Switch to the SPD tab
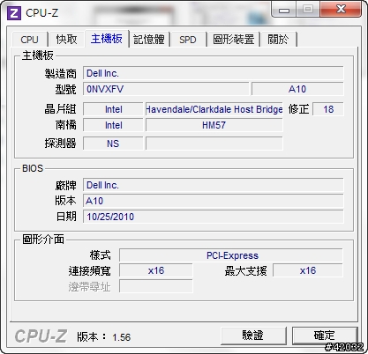The height and width of the screenshot is (354, 368). coord(188,40)
